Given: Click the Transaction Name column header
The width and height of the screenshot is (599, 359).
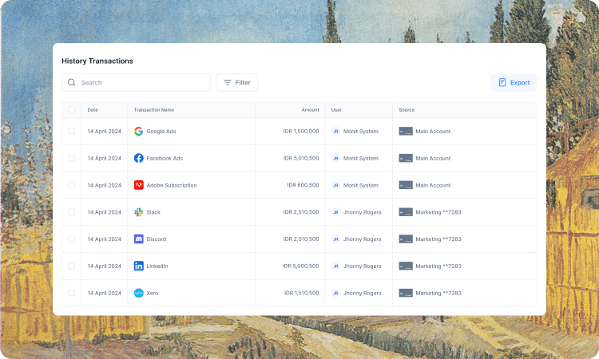Looking at the screenshot, I should tap(154, 110).
